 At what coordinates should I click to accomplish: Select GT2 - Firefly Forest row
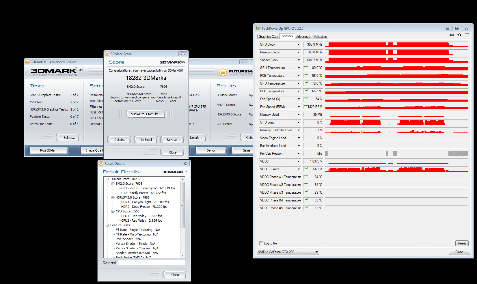click(144, 193)
